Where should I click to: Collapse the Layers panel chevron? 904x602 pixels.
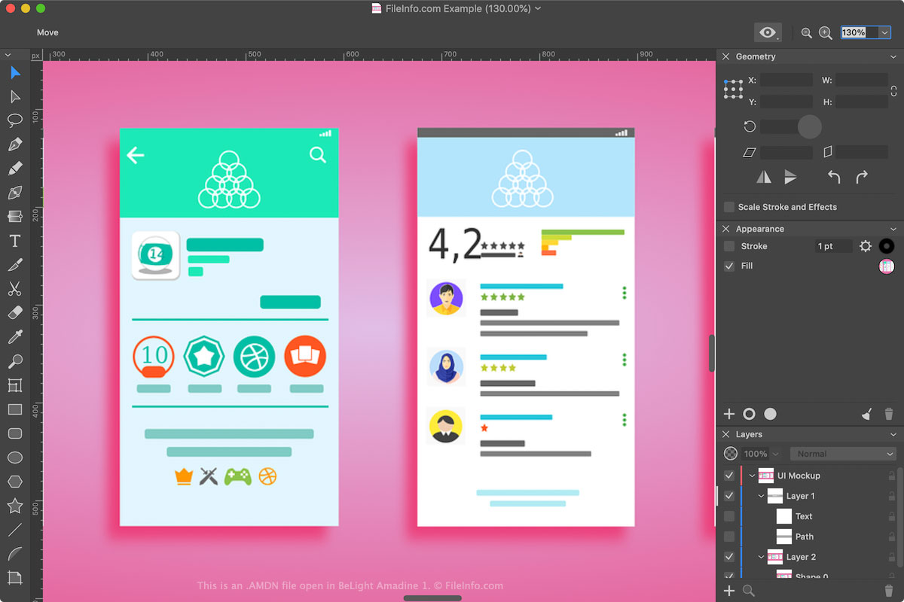click(x=893, y=434)
